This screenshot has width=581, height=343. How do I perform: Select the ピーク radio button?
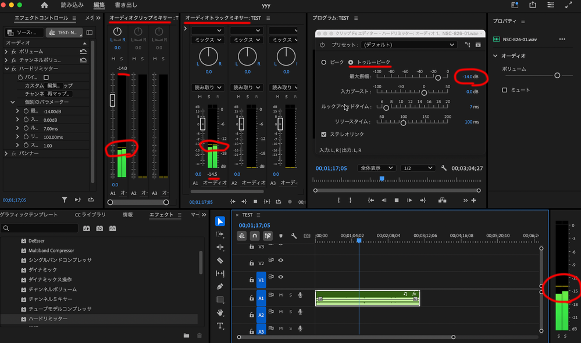click(324, 62)
